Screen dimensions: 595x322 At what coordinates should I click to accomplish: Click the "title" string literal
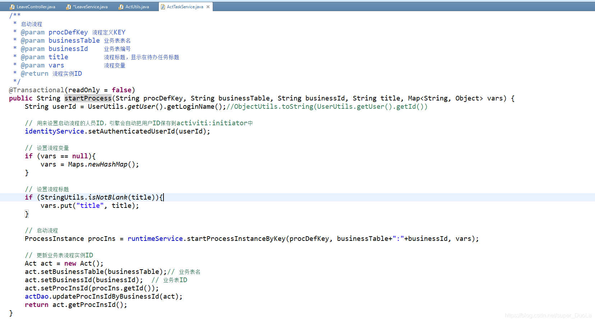90,206
